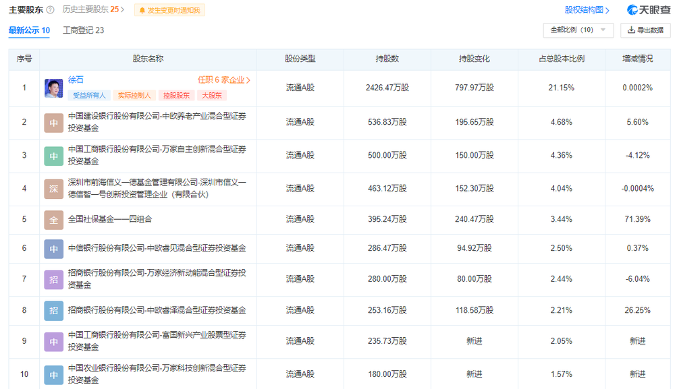Select the 118.58万股 holding change cell
Screen dimensions: 675x389
click(x=474, y=310)
